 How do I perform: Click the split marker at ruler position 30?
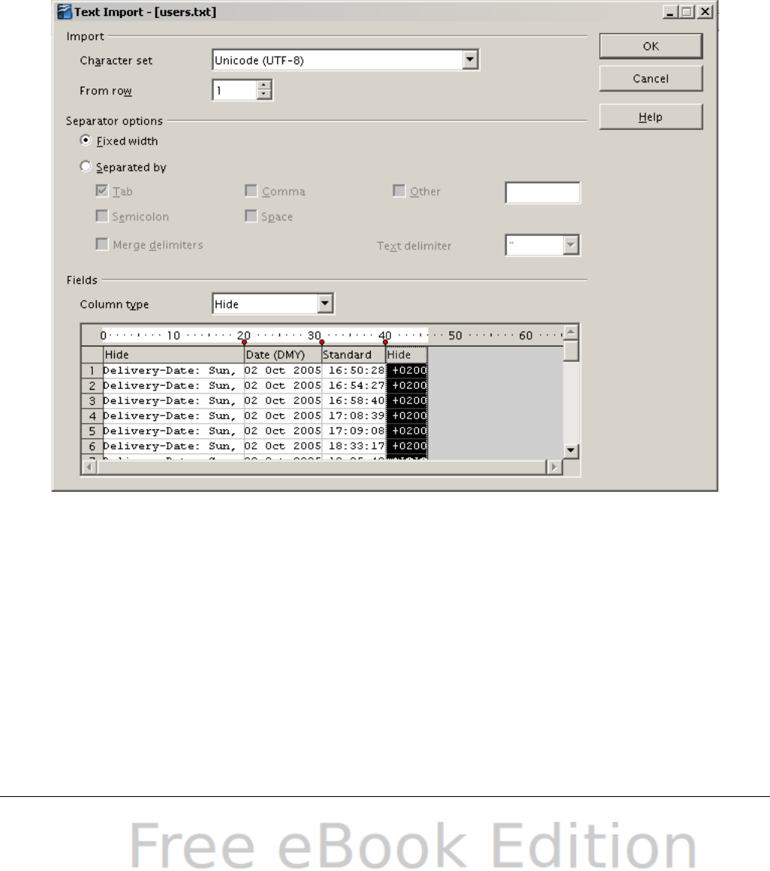point(322,342)
